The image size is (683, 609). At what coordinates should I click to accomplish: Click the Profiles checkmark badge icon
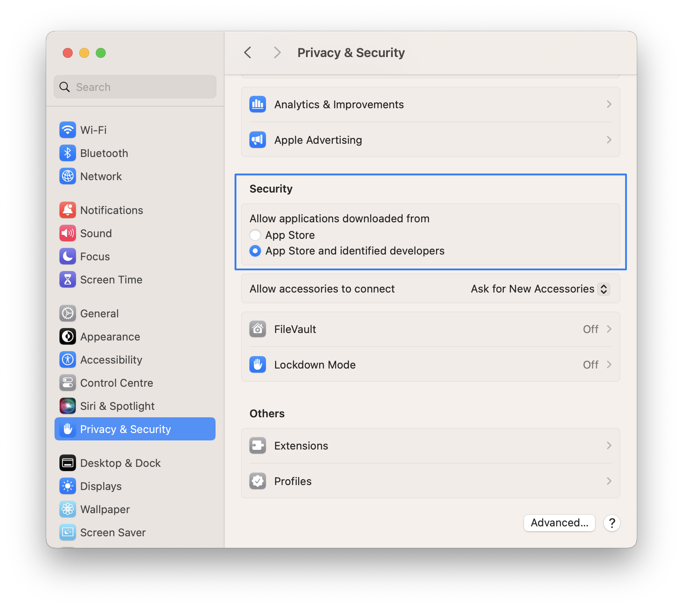pos(258,481)
